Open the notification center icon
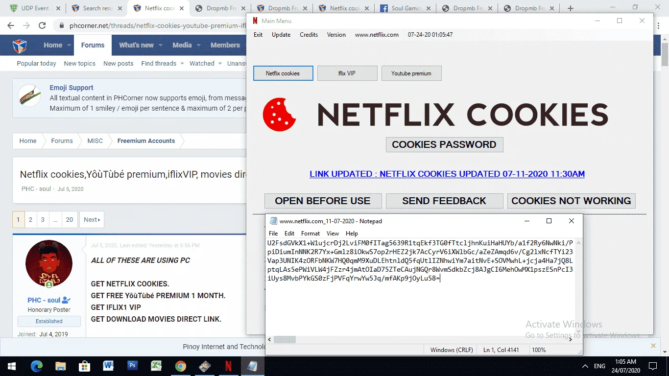This screenshot has width=669, height=376. (652, 366)
